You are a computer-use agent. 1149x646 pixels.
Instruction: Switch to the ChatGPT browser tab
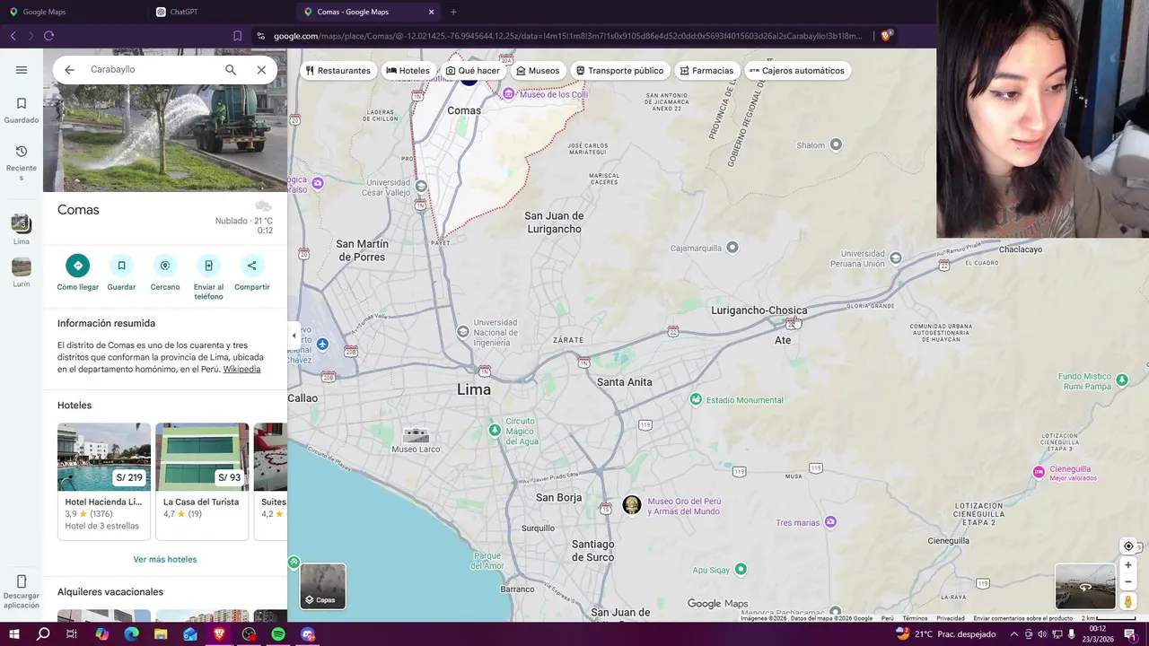(183, 12)
